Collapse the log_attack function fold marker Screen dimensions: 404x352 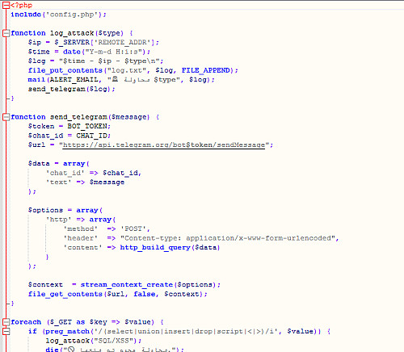[x=6, y=33]
